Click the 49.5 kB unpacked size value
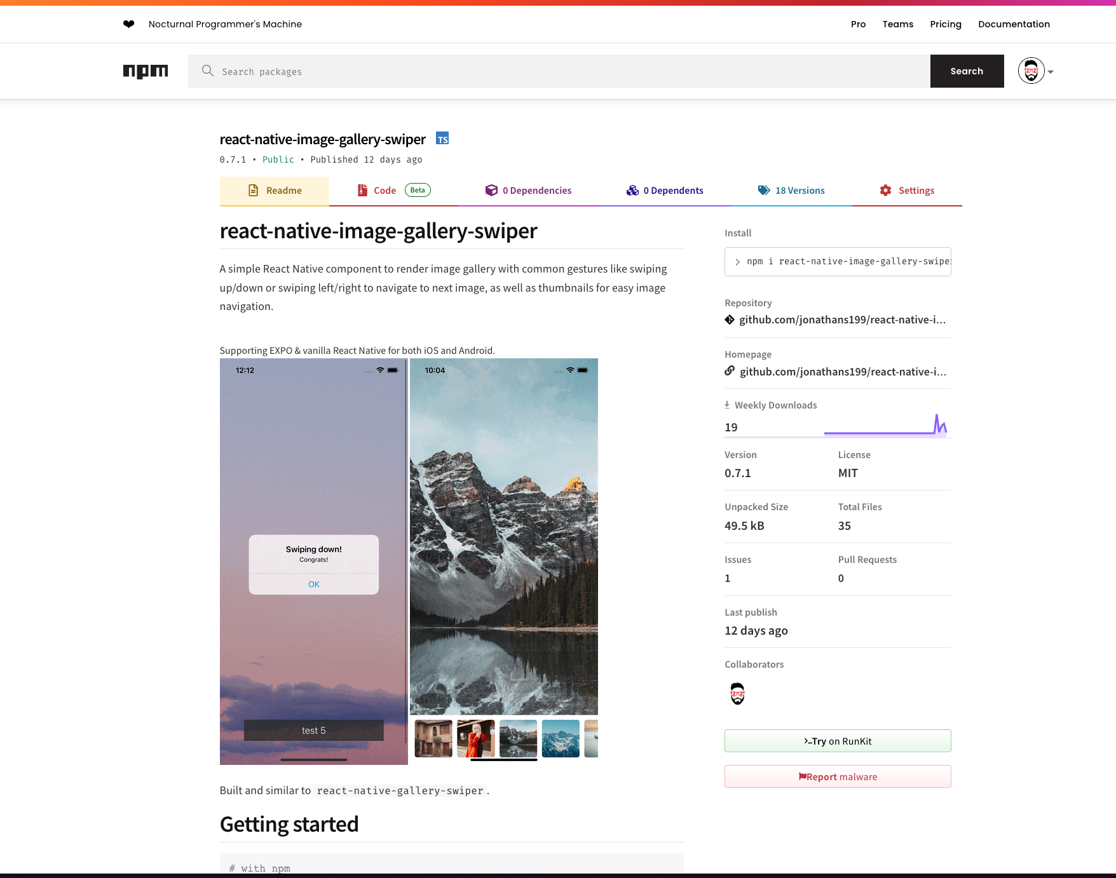The image size is (1116, 878). 744,525
